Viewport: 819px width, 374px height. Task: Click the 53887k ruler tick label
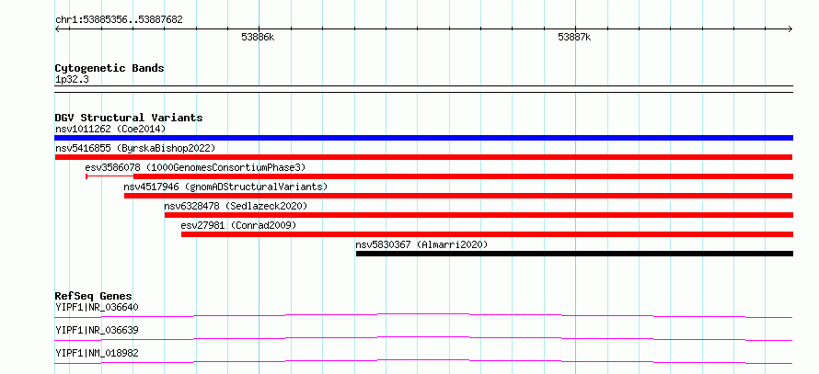(x=574, y=38)
